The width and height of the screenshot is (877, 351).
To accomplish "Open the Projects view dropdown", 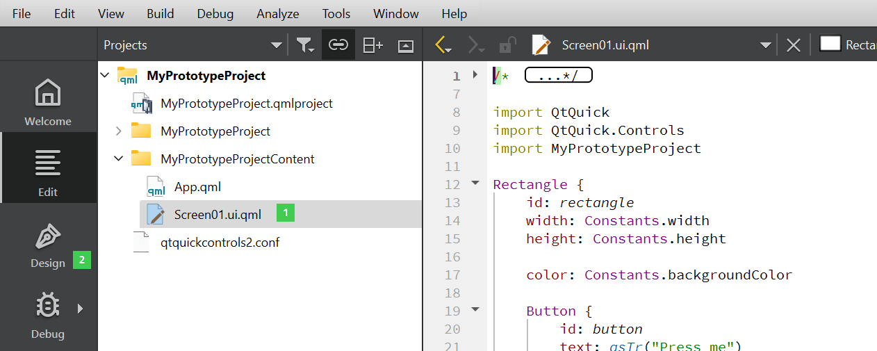I will click(x=277, y=45).
